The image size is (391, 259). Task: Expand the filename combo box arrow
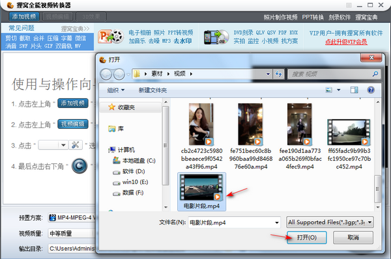[x=277, y=223]
